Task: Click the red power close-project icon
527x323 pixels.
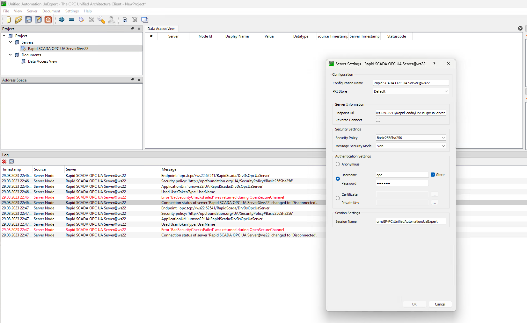Action: tap(48, 20)
